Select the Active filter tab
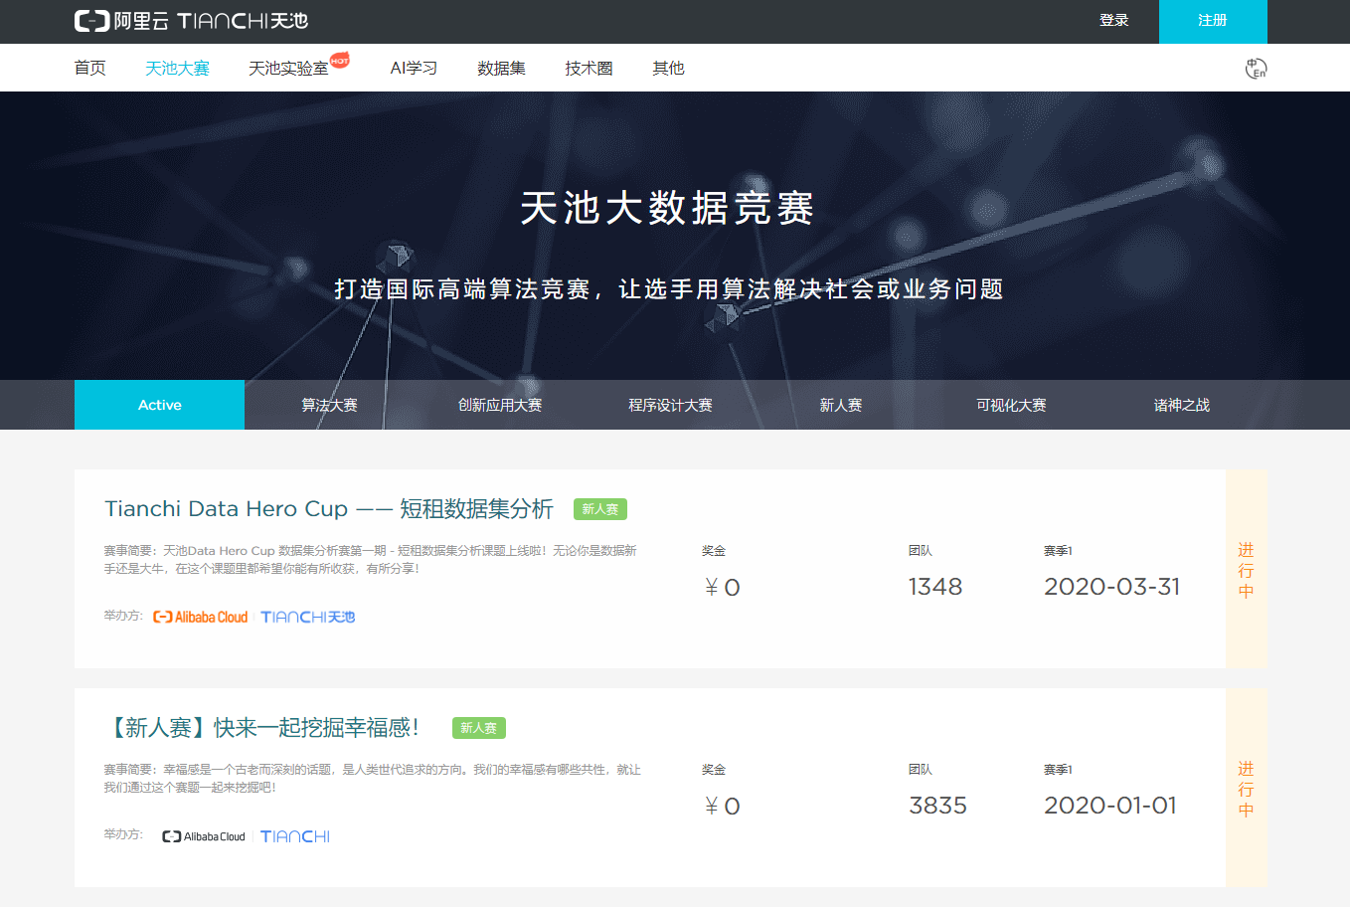 [158, 404]
